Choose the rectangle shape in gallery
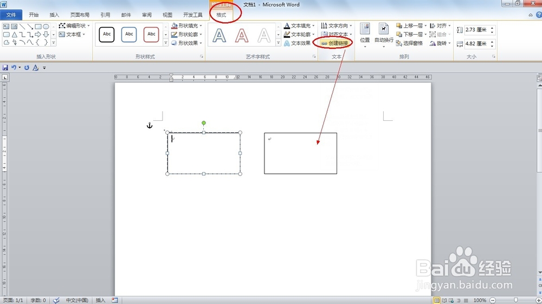The image size is (542, 304). [x=38, y=26]
